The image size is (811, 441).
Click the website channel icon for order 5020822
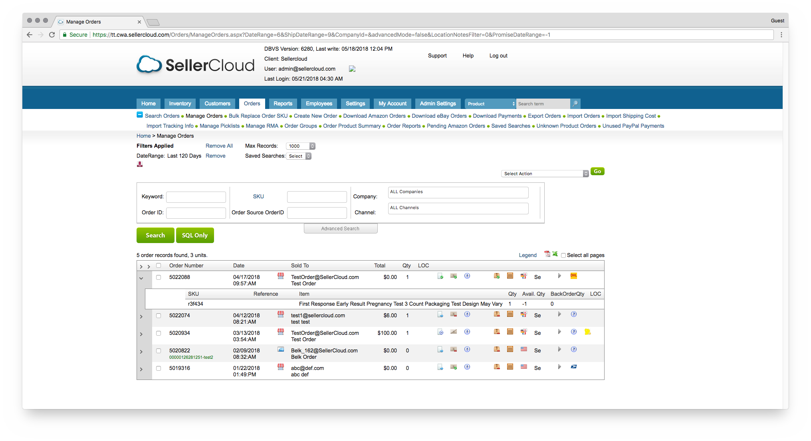281,349
